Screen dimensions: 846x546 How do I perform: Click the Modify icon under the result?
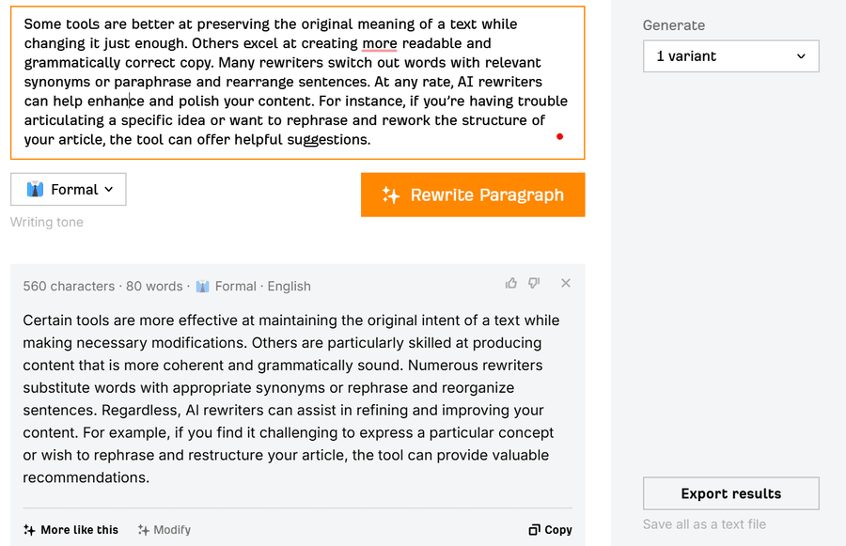click(144, 530)
